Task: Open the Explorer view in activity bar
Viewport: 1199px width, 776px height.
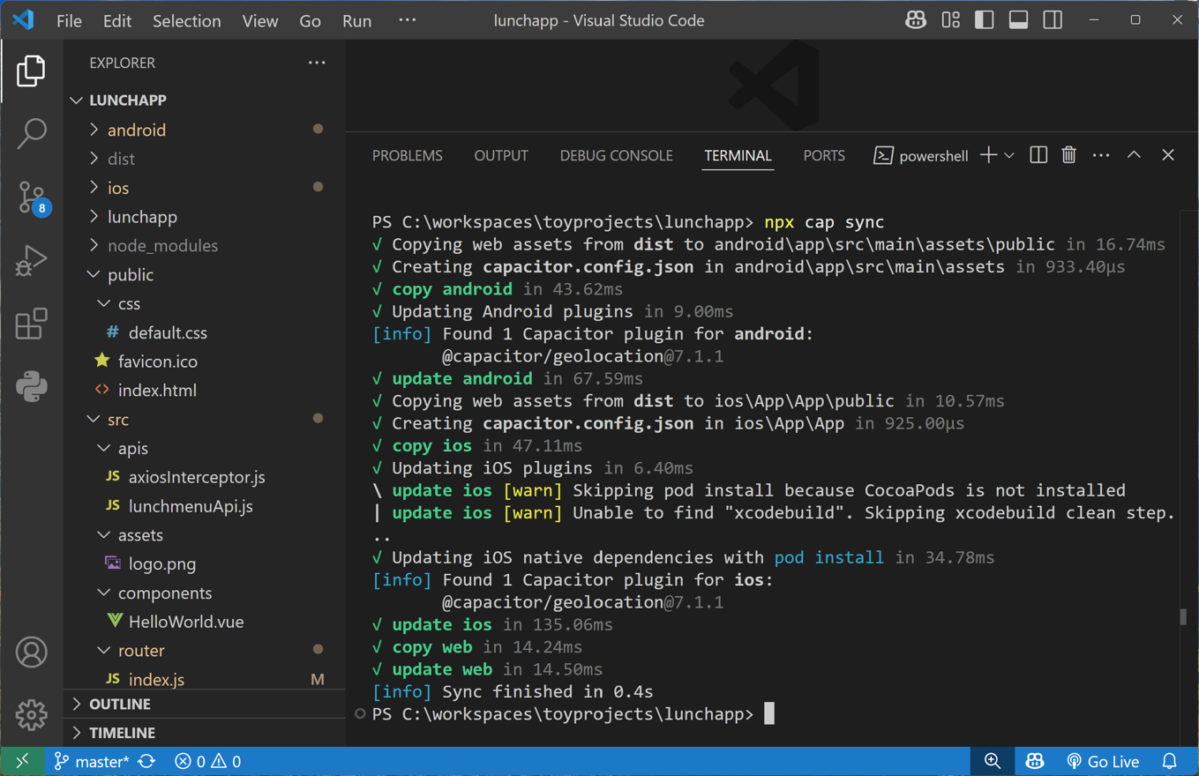Action: tap(31, 71)
